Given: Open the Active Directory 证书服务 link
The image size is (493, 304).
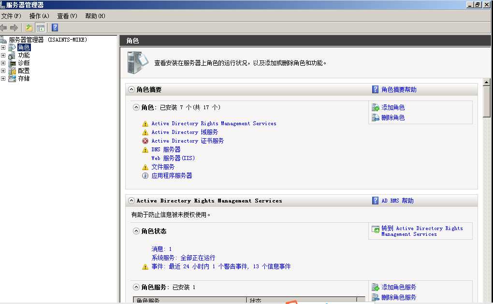Looking at the screenshot, I should pos(188,141).
